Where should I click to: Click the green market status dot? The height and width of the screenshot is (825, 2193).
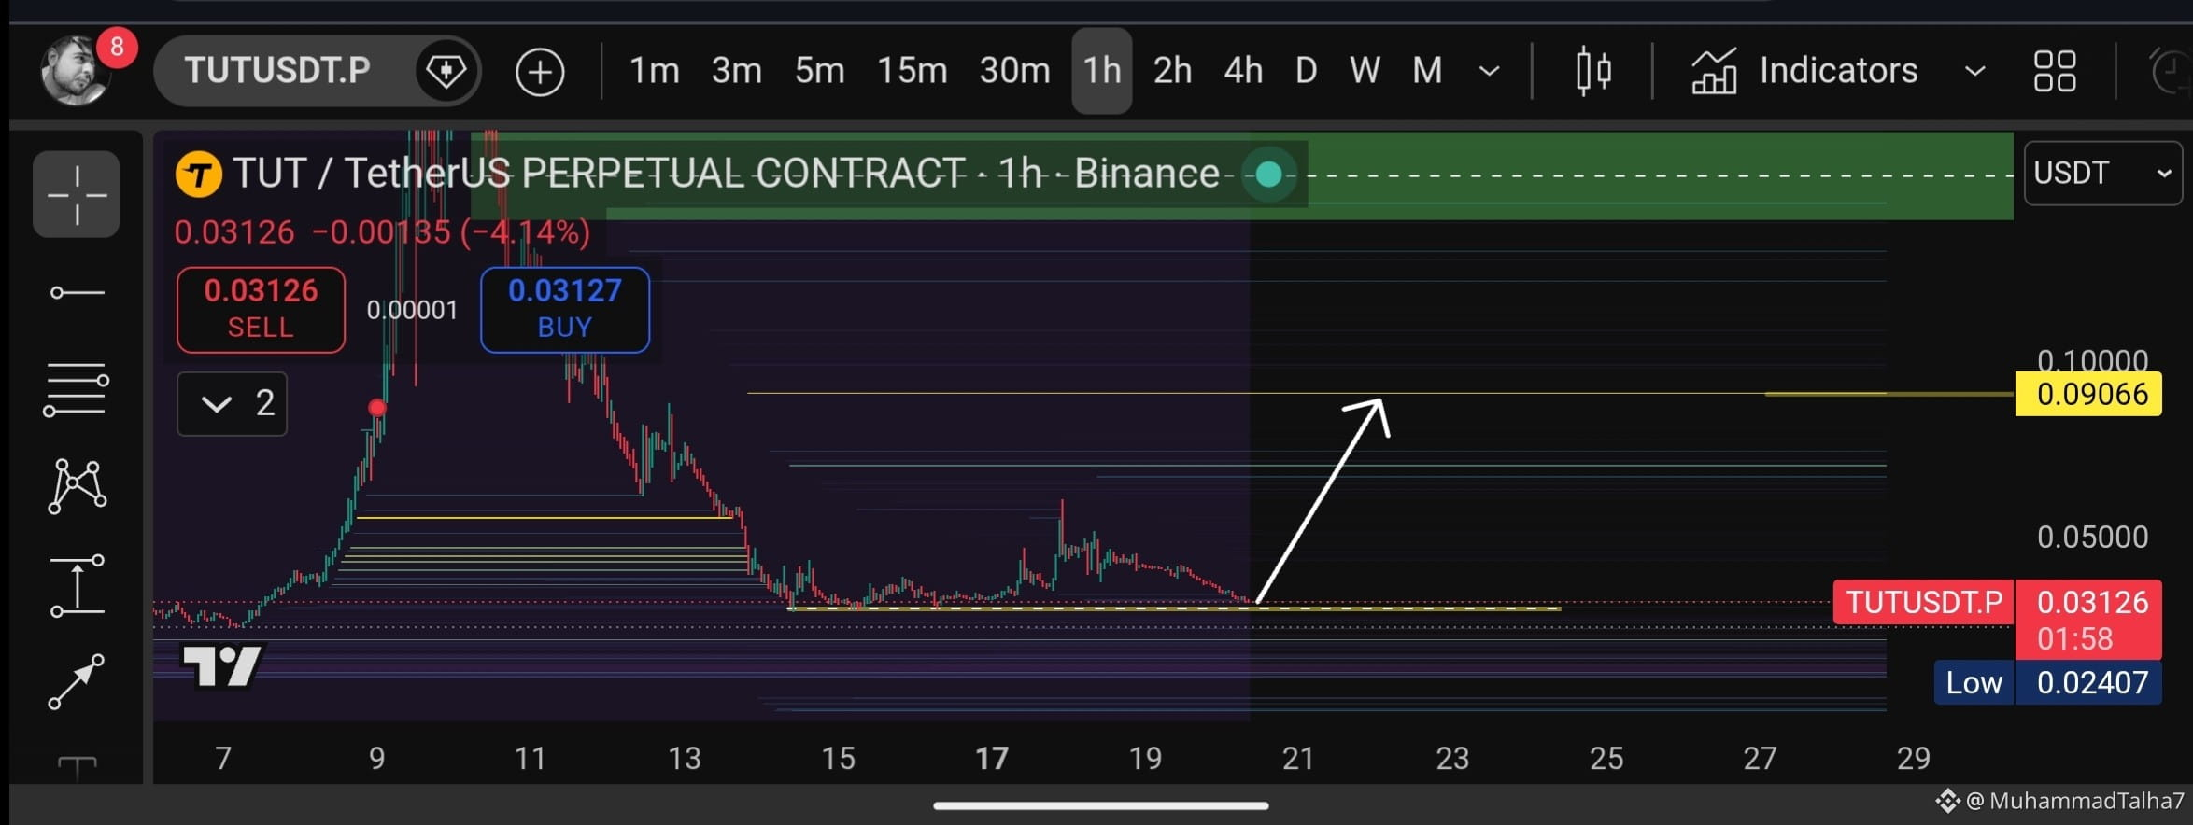[x=1268, y=174]
